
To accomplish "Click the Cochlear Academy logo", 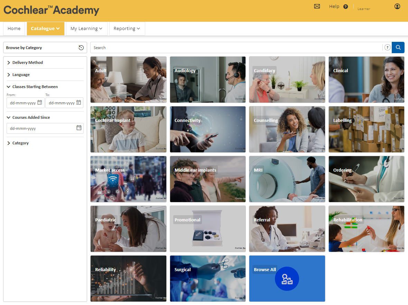I will pyautogui.click(x=51, y=10).
